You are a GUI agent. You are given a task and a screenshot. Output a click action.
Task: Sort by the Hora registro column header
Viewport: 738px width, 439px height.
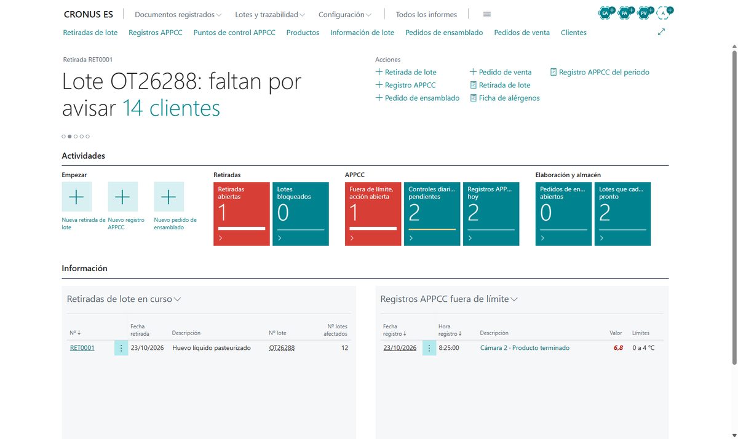pyautogui.click(x=450, y=330)
